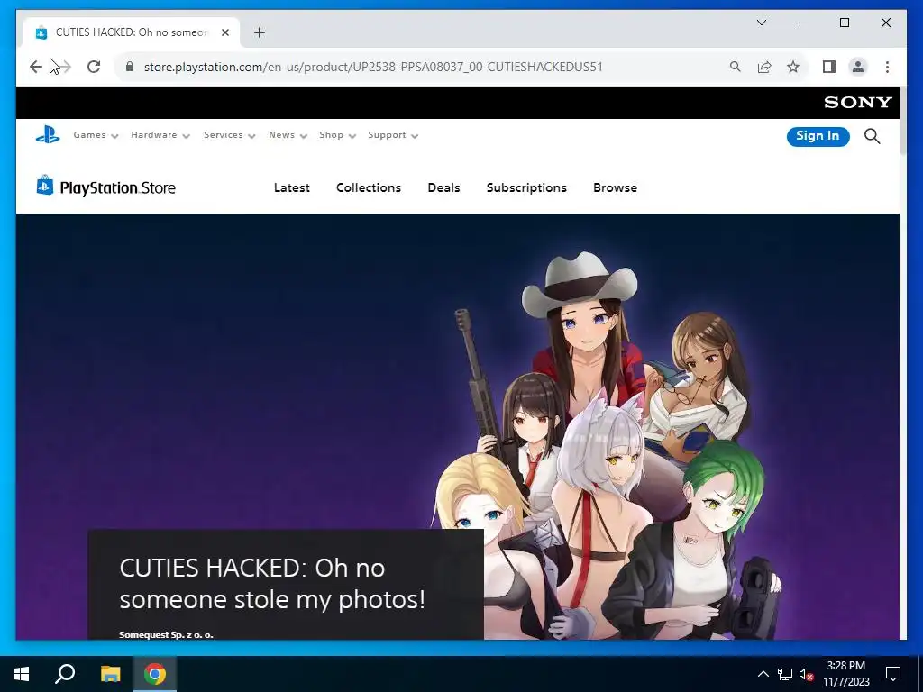This screenshot has height=692, width=923.
Task: Open site search with the magnifier icon
Action: click(x=873, y=137)
